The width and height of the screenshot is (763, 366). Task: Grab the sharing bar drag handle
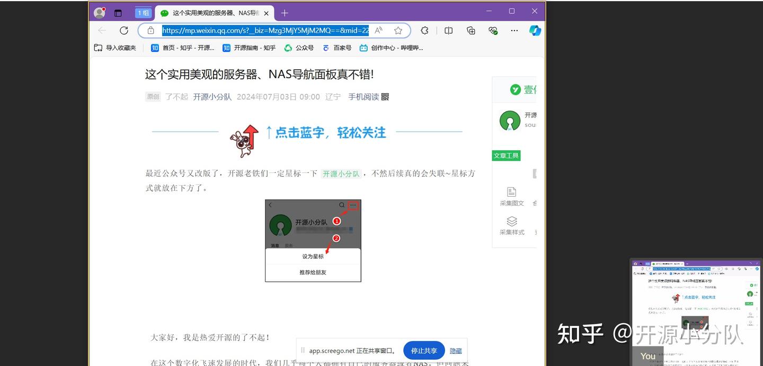pyautogui.click(x=303, y=351)
